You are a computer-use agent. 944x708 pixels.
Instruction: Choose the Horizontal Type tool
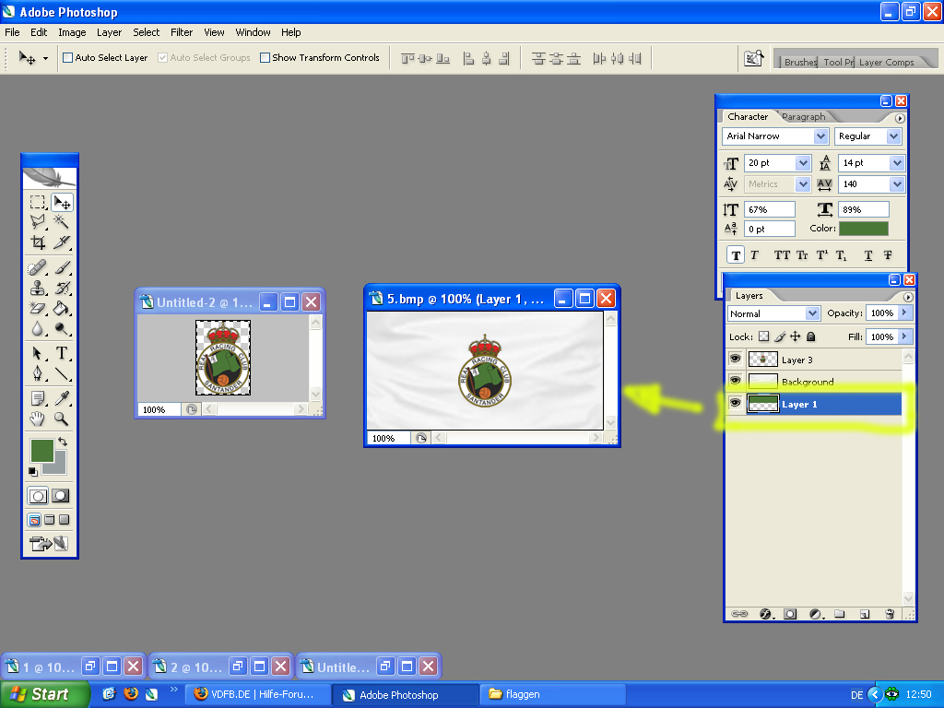(x=62, y=353)
